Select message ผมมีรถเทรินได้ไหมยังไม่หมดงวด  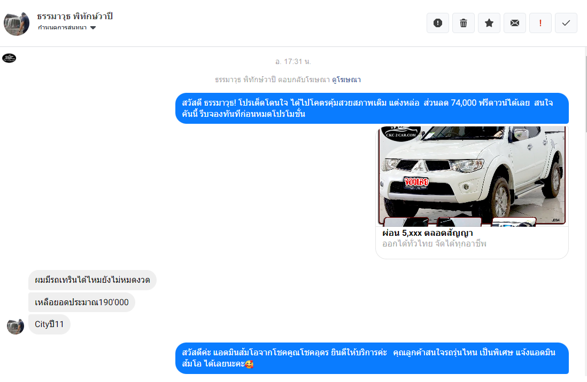click(92, 280)
